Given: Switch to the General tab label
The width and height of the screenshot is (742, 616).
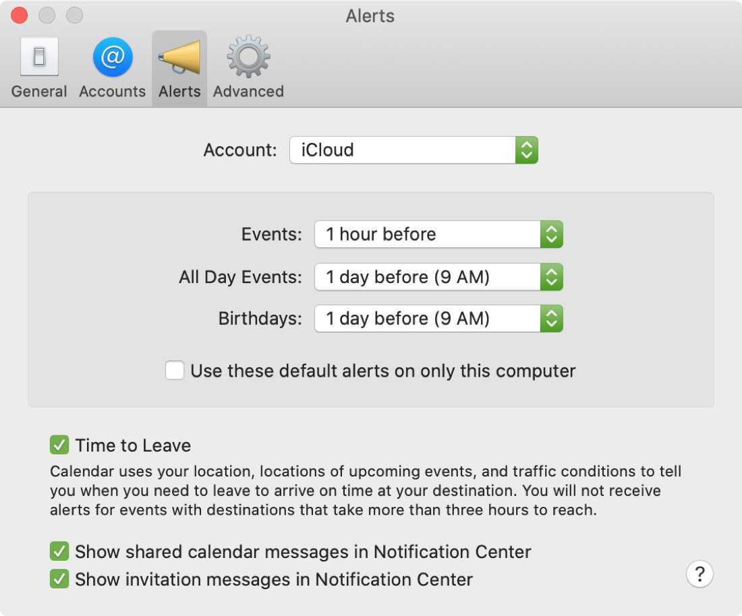Looking at the screenshot, I should click(x=39, y=92).
